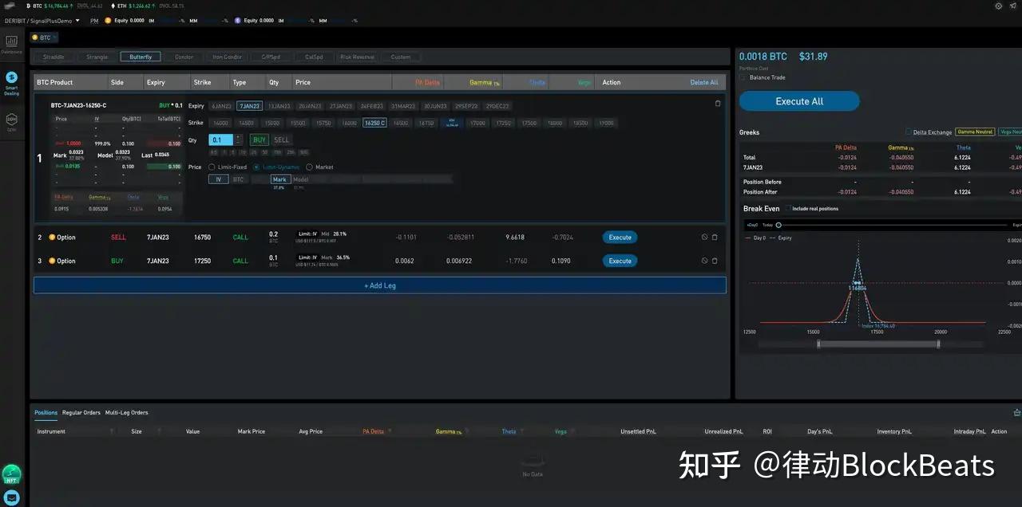The width and height of the screenshot is (1022, 507).
Task: Expand the SELL 7JAN23 16750 leg row
Action: (x=380, y=238)
